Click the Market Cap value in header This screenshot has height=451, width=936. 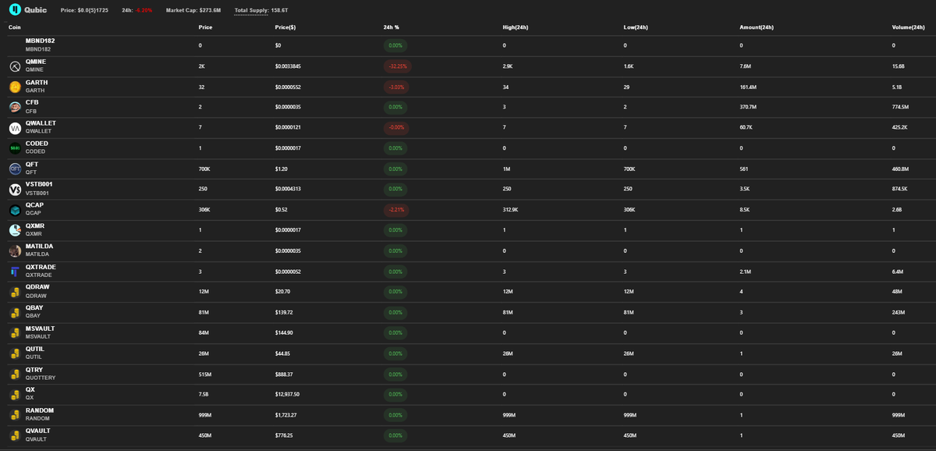209,10
